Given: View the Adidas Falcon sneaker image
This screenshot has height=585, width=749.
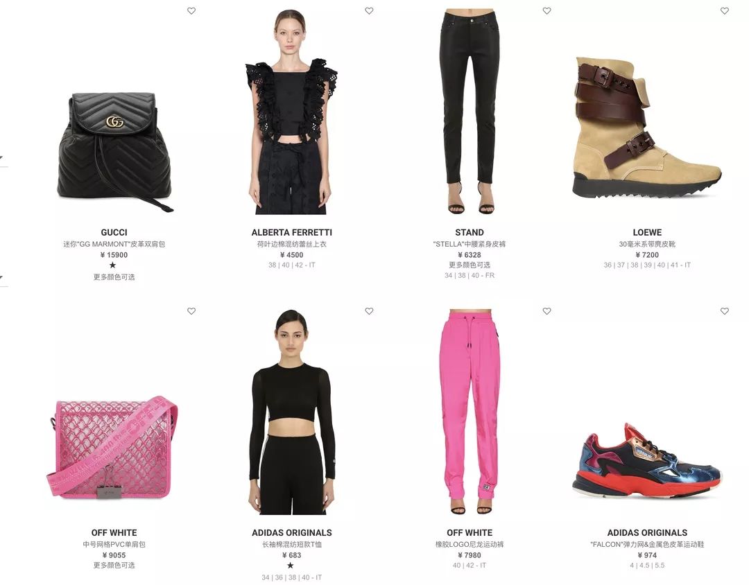Looking at the screenshot, I should (x=647, y=461).
